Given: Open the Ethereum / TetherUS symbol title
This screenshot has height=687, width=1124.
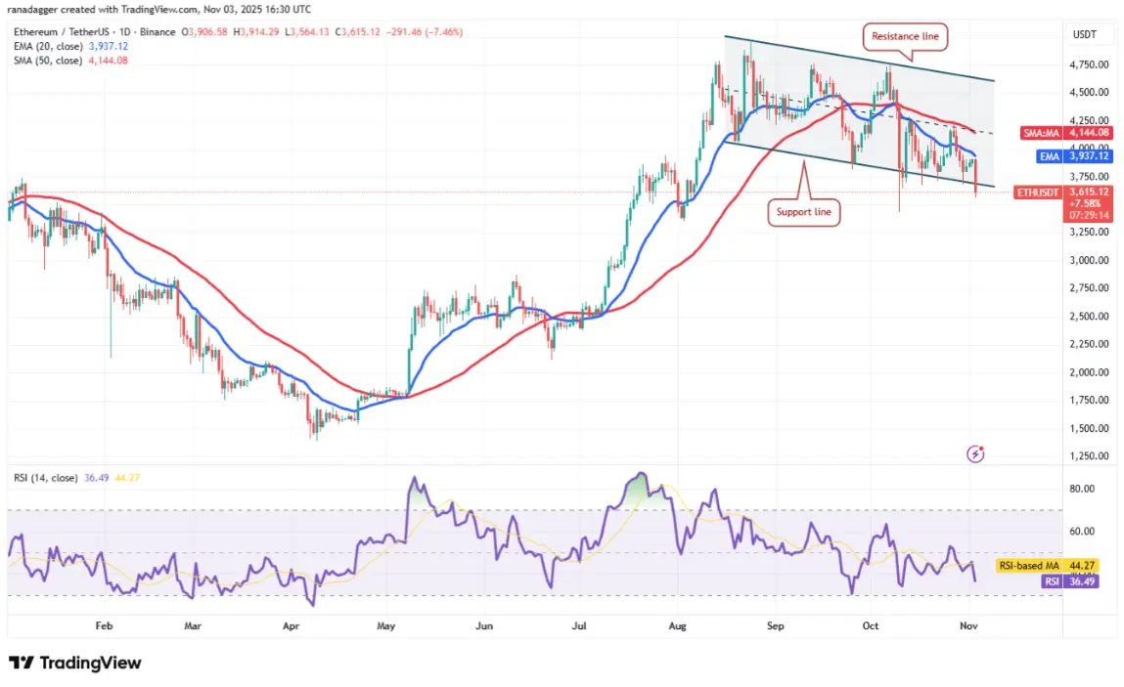Looking at the screenshot, I should click(94, 32).
